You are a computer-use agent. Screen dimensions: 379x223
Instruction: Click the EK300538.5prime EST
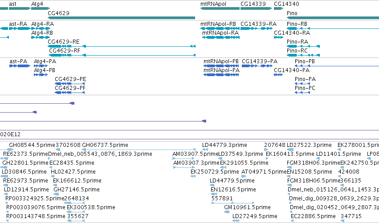(x=91, y=207)
